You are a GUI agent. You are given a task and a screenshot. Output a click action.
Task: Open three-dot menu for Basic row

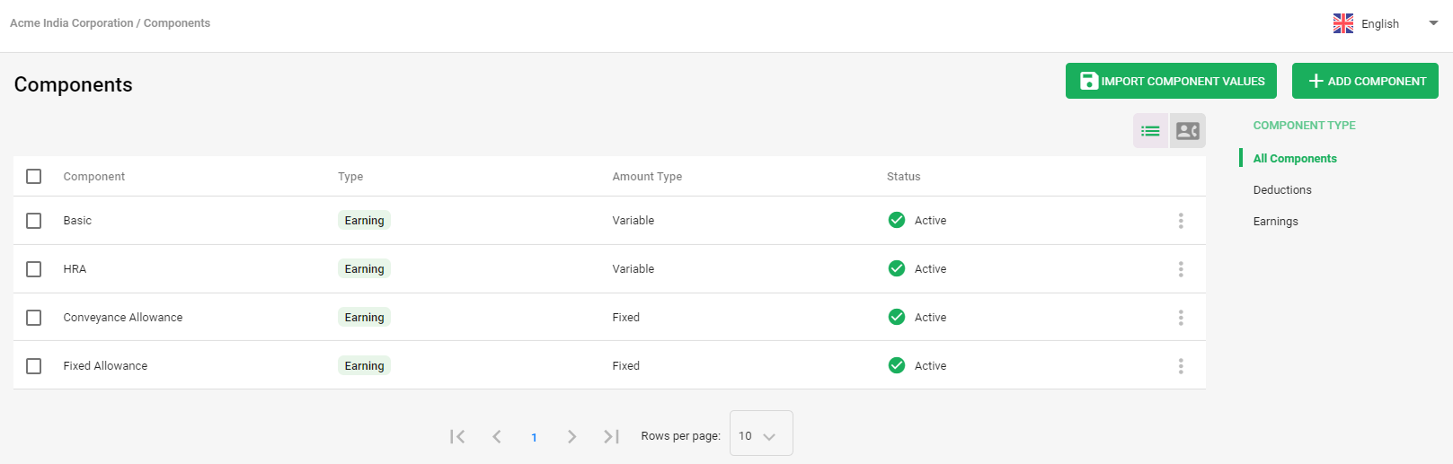[1181, 221]
